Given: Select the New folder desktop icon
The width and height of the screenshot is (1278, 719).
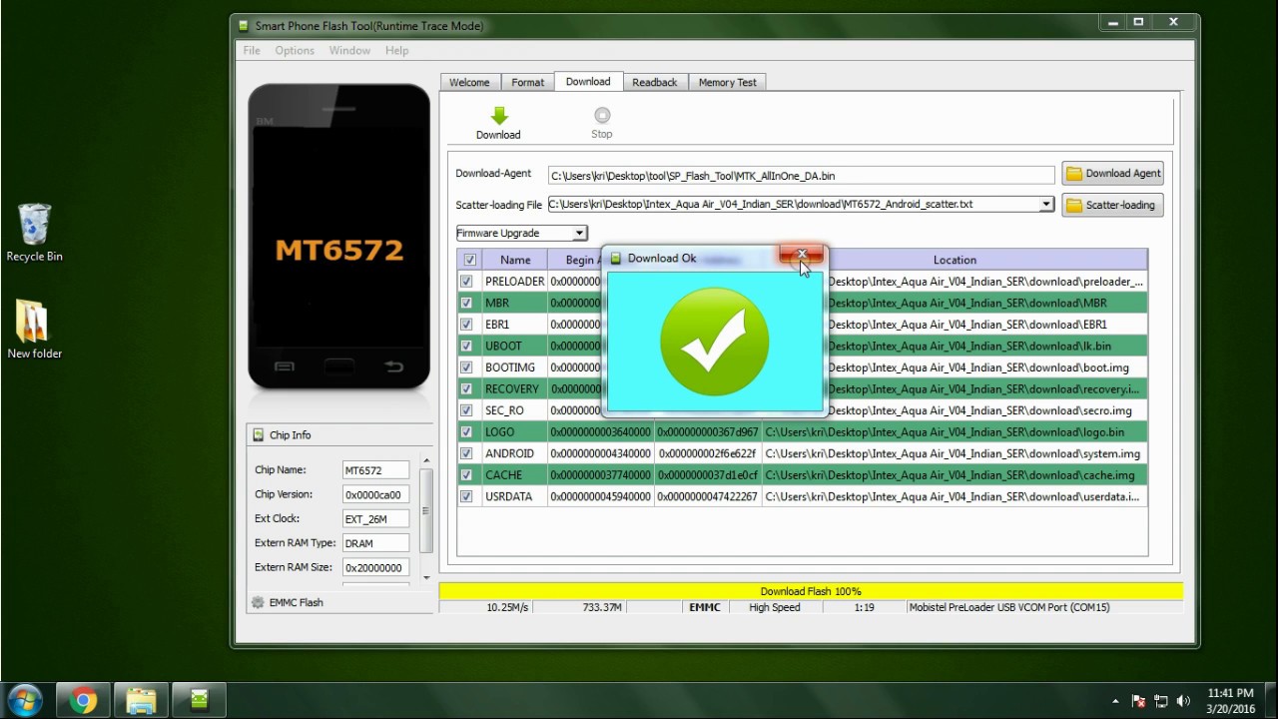Looking at the screenshot, I should point(34,329).
